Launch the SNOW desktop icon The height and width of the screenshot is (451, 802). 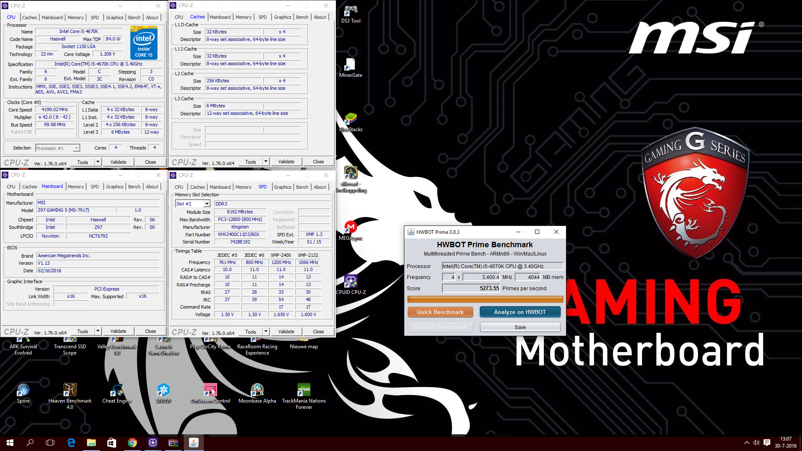163,393
